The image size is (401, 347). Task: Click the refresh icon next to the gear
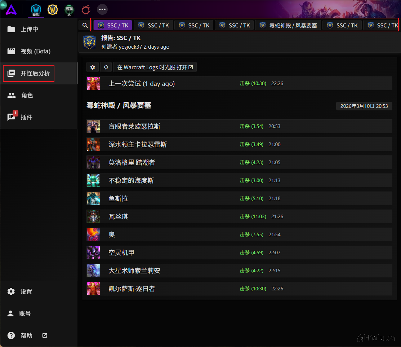pyautogui.click(x=106, y=67)
